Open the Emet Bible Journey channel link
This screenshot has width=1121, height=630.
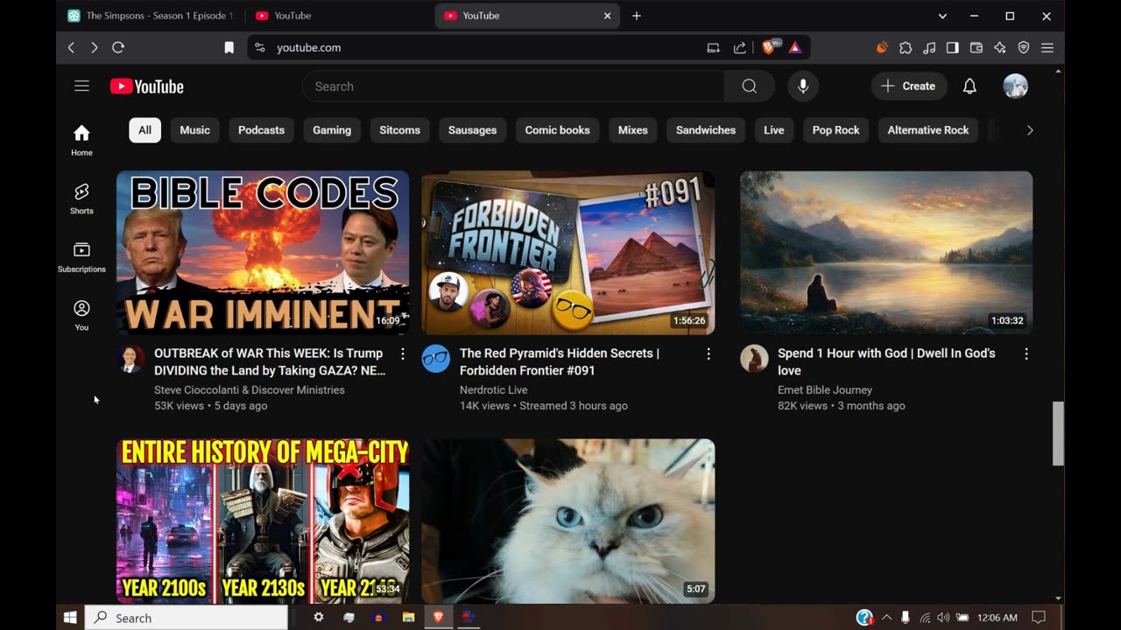click(825, 390)
